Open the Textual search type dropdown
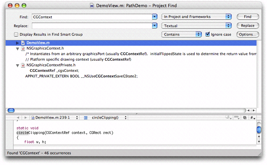Viewport: 267px width, 165px height. click(x=196, y=26)
